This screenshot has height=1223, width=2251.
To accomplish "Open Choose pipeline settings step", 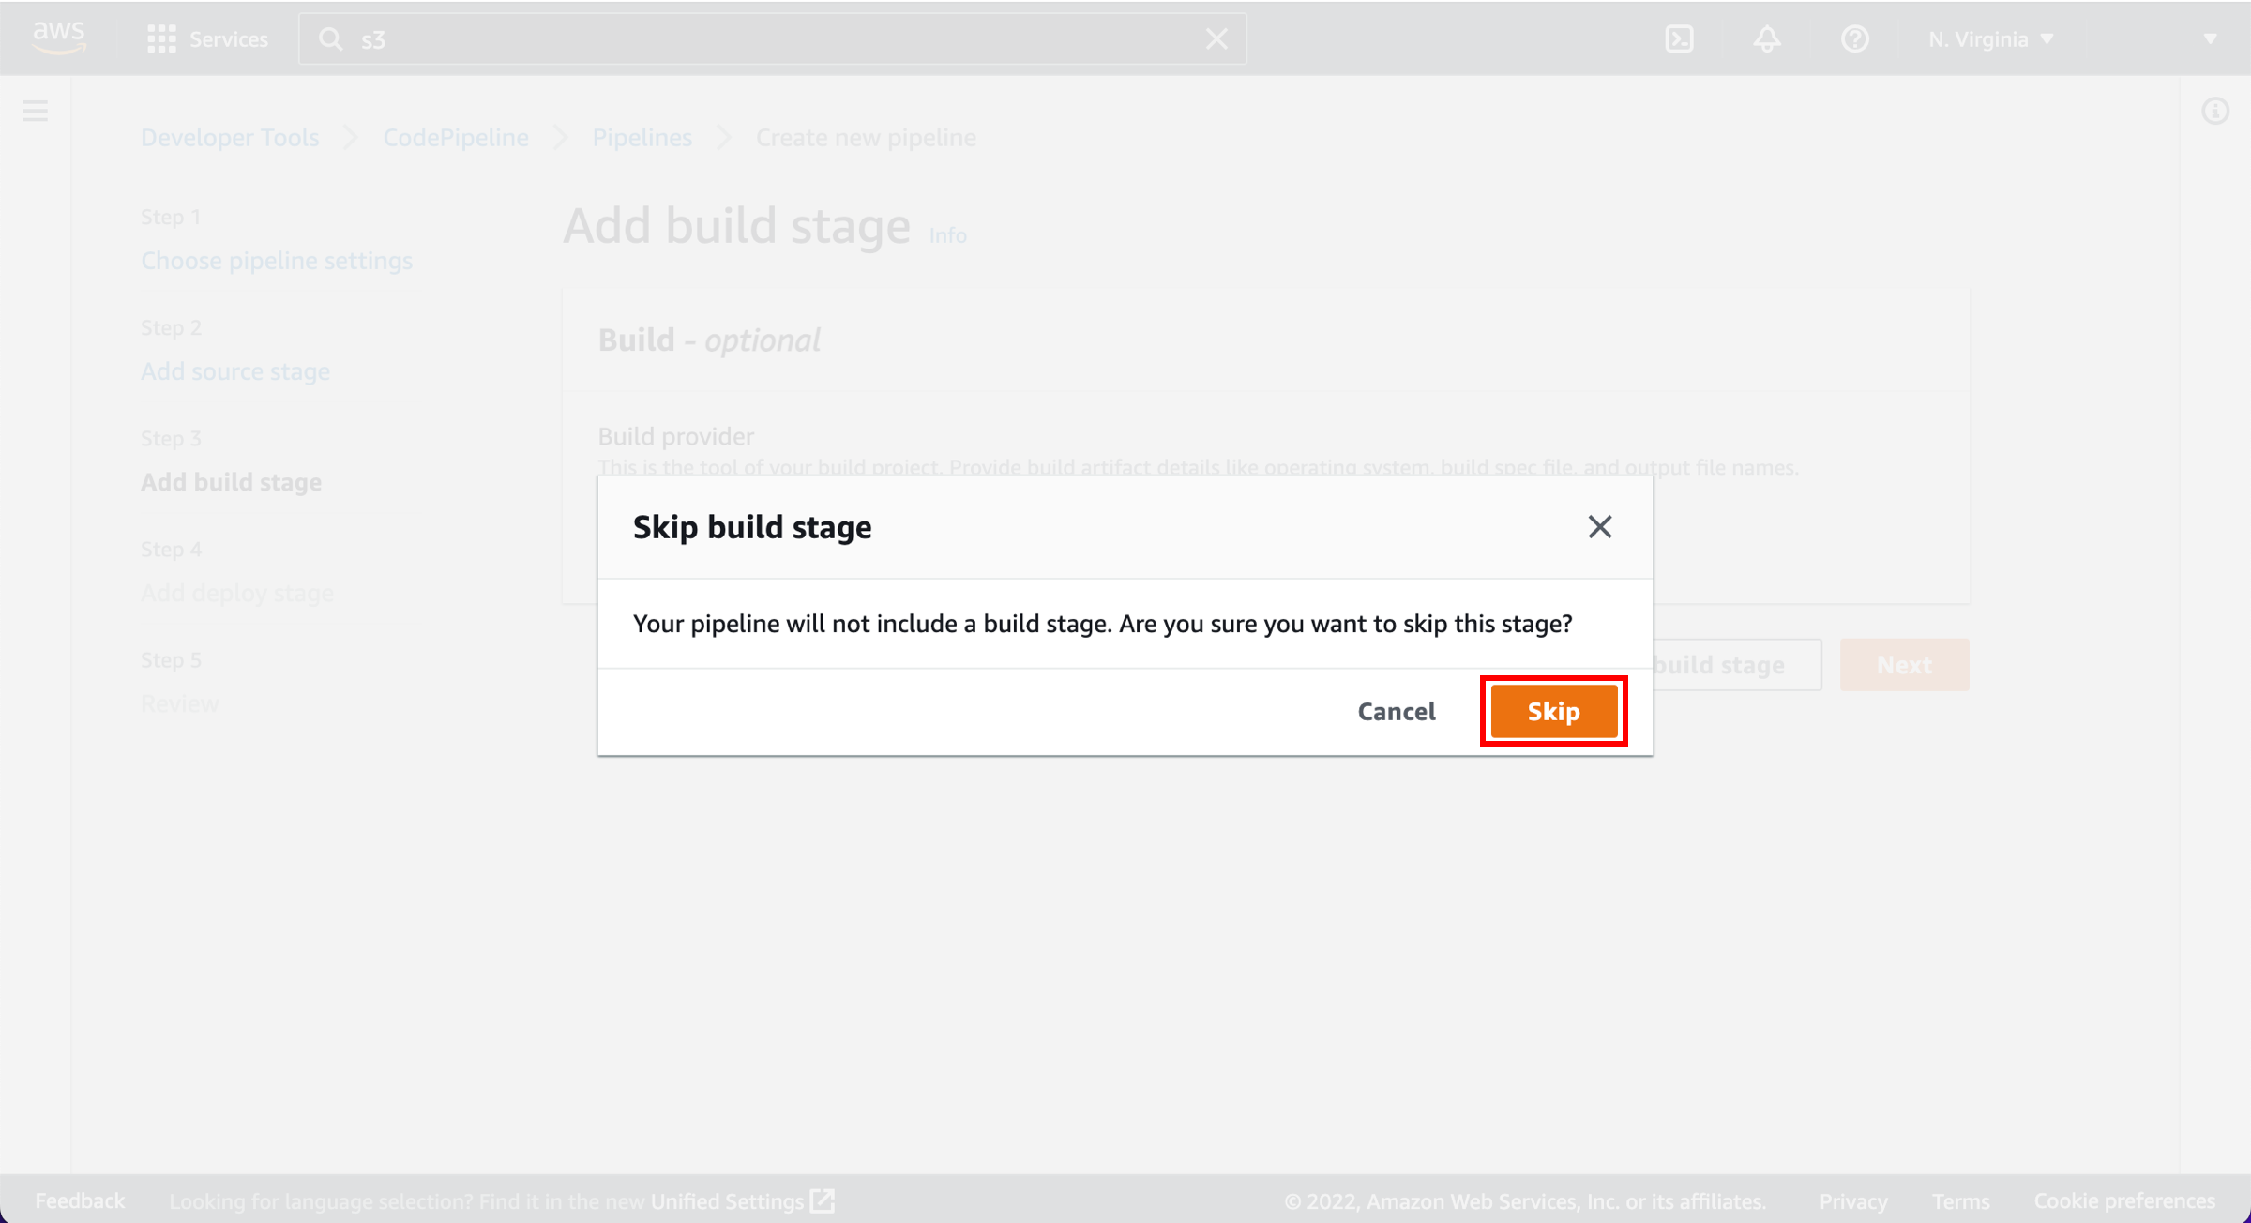I will tap(277, 261).
